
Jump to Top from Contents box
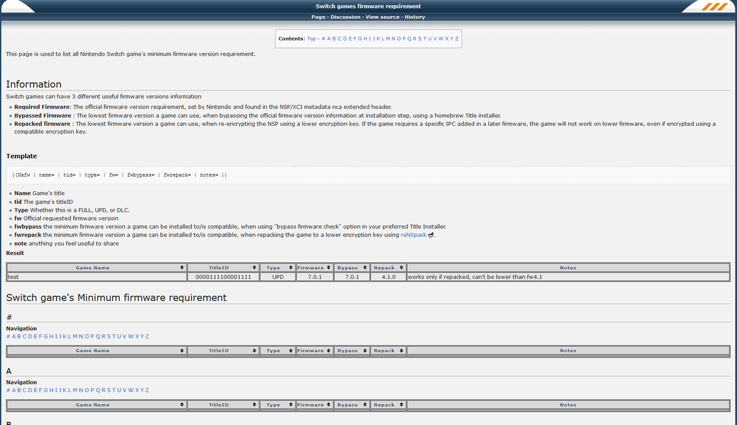(x=311, y=39)
